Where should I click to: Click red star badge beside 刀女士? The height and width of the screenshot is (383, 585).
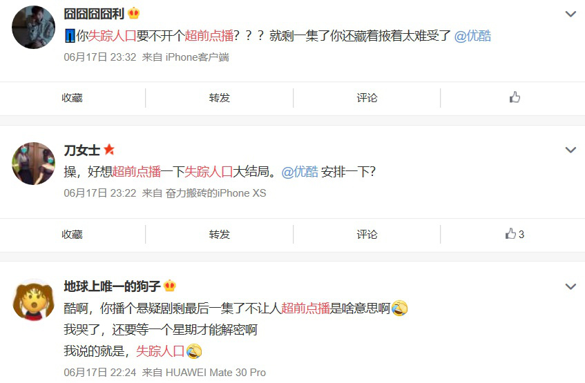(109, 150)
